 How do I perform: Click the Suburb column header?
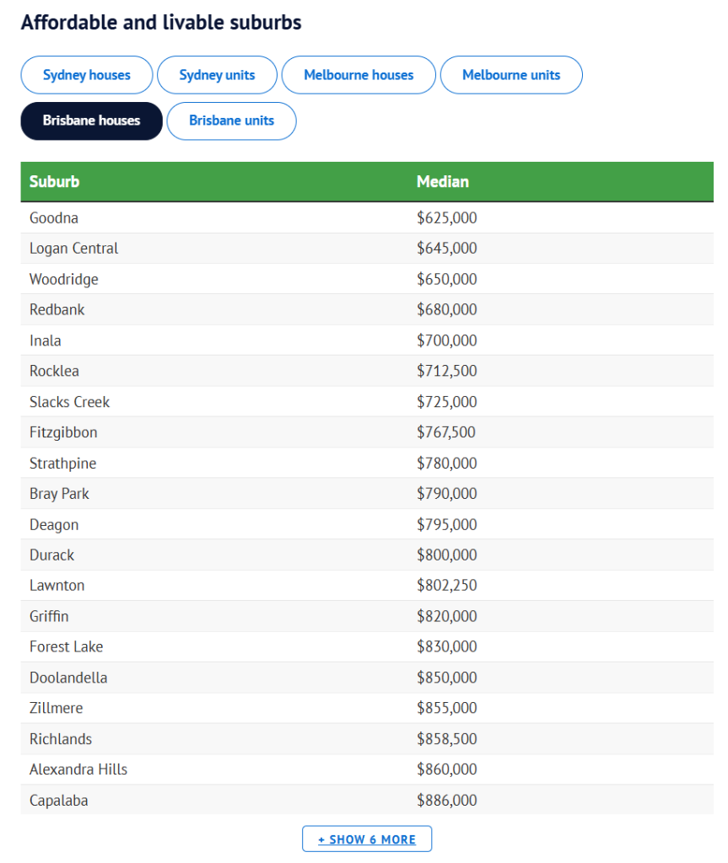pos(55,182)
